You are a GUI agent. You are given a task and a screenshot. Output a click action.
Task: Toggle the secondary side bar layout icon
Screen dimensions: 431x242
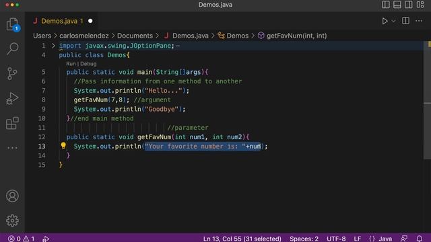tap(409, 5)
